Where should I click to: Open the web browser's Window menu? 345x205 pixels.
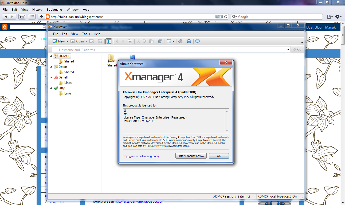tap(73, 10)
